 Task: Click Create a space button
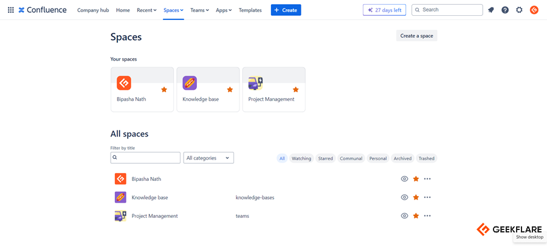[416, 36]
